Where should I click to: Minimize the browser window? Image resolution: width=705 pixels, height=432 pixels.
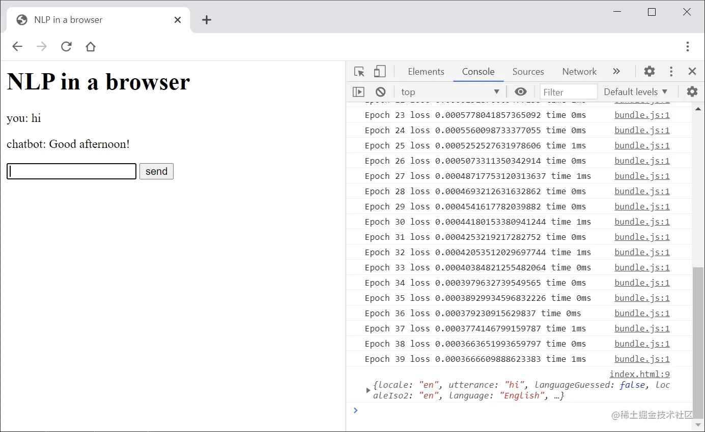tap(617, 12)
